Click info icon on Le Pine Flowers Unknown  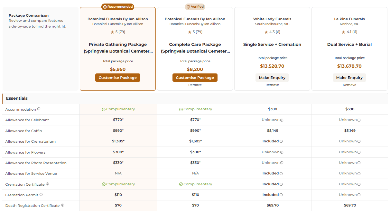click(x=359, y=152)
